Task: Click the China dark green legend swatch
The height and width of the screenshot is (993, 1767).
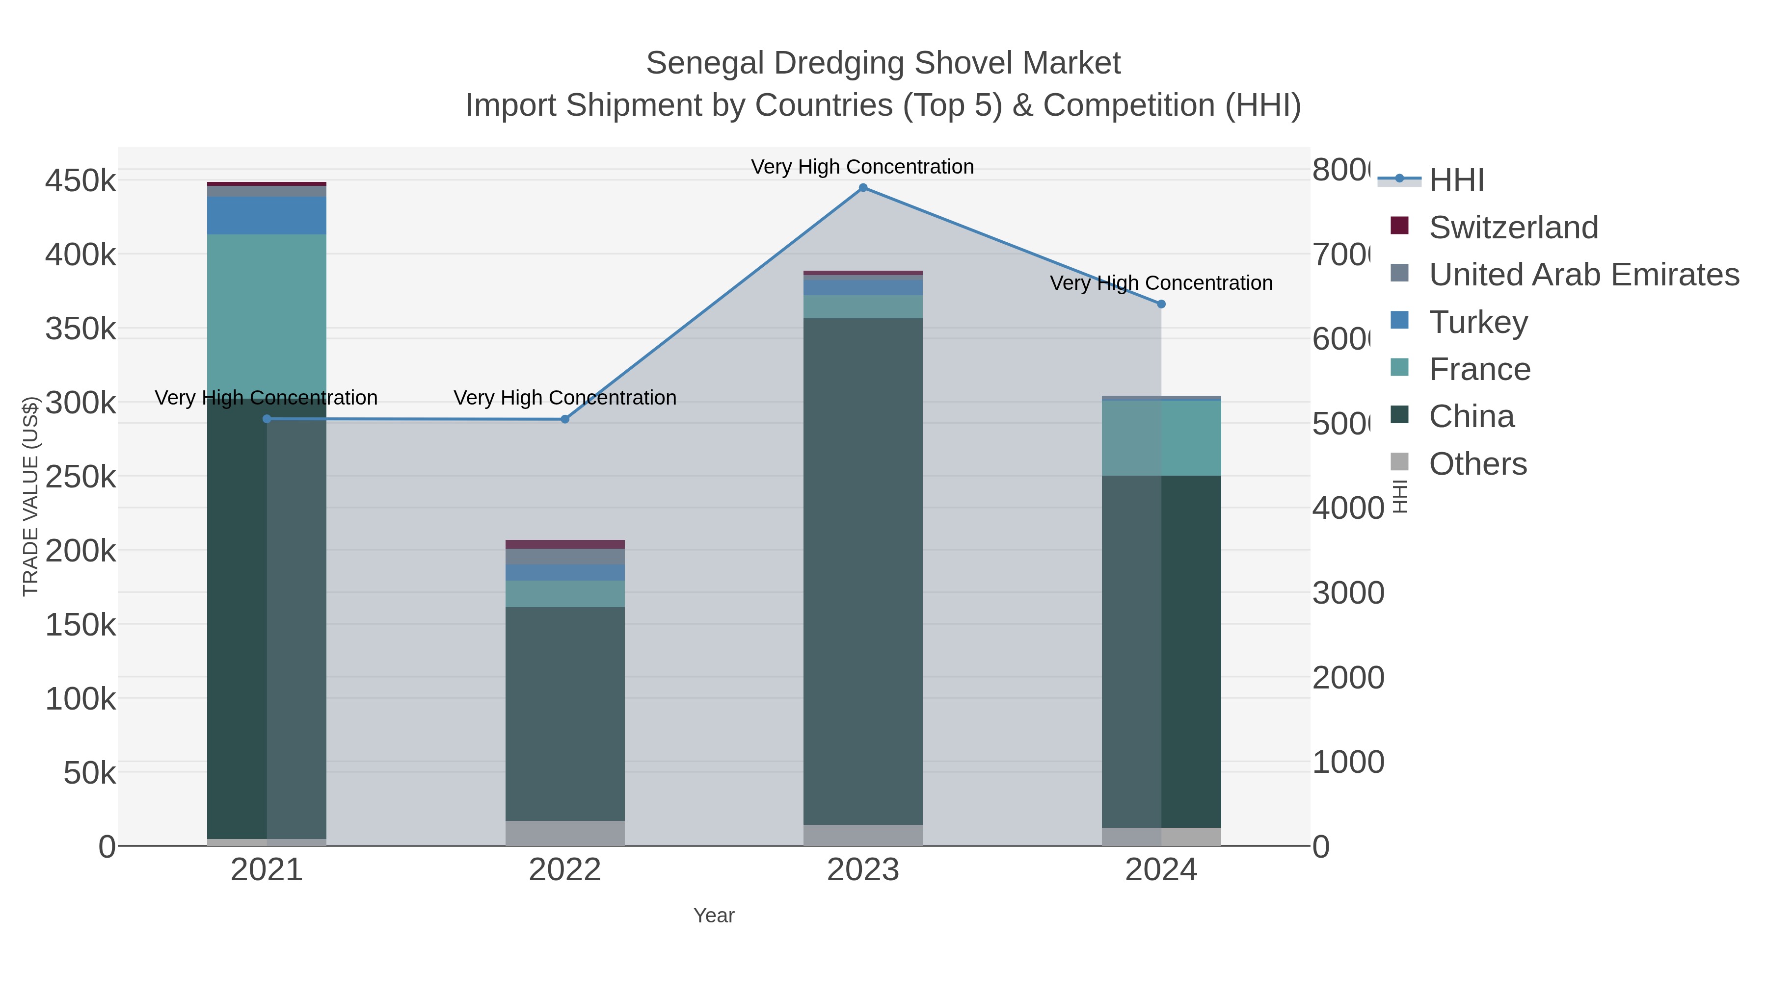Action: (1399, 414)
